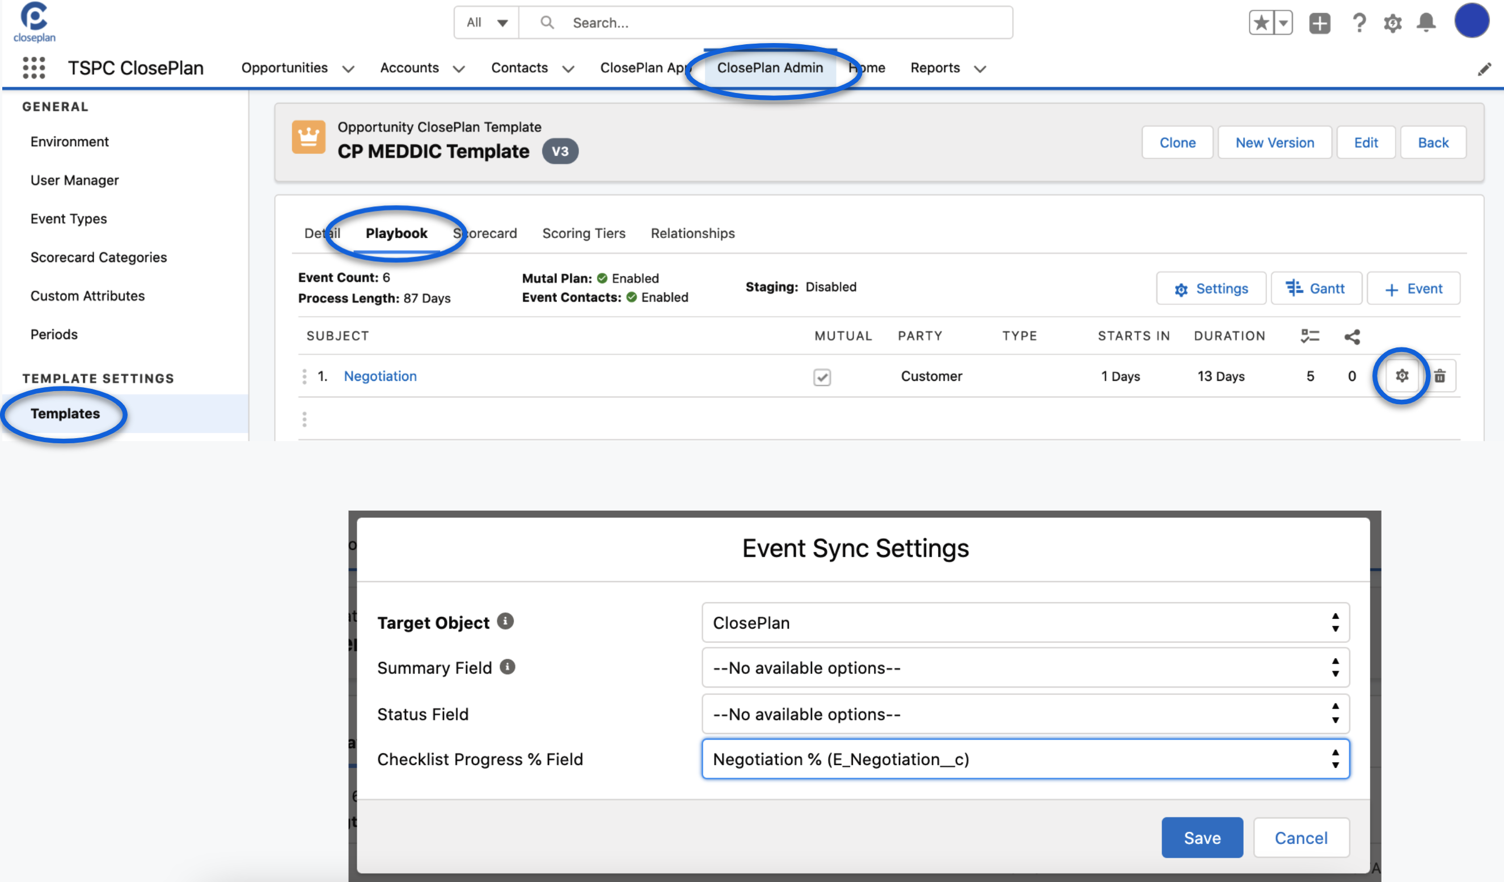Image resolution: width=1504 pixels, height=882 pixels.
Task: Click Save in Event Sync Settings
Action: 1201,838
